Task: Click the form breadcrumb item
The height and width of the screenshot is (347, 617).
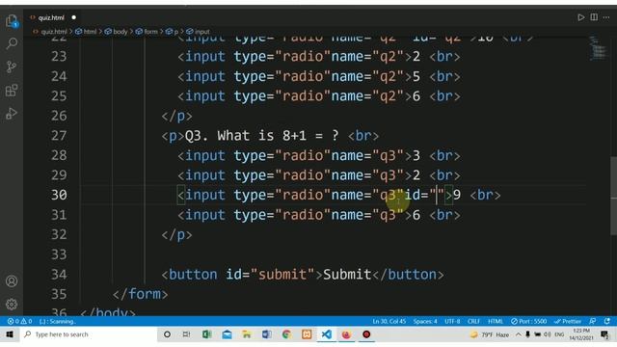Action: click(147, 32)
